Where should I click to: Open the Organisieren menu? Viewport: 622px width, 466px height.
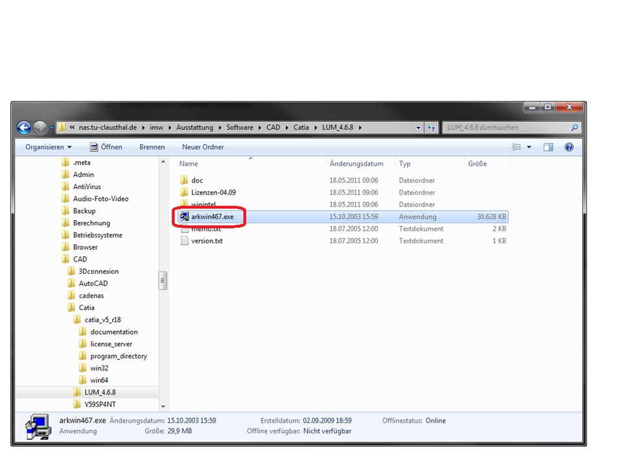49,147
